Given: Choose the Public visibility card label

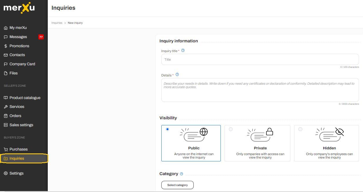Looking at the screenshot, I should coord(194,148).
